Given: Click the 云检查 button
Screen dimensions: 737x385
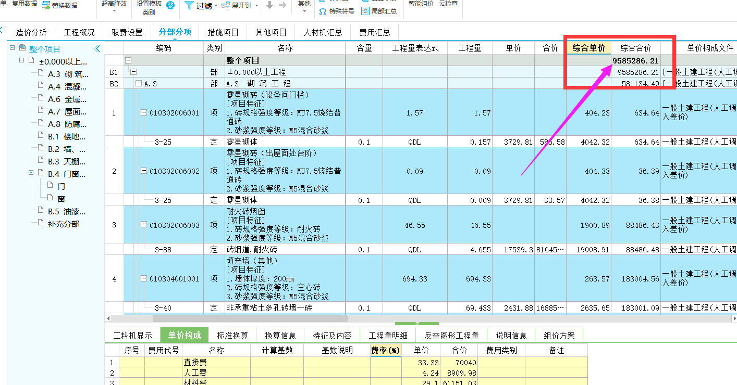Looking at the screenshot, I should point(448,4).
